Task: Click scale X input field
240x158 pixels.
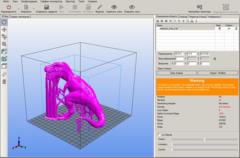Action: click(179, 59)
